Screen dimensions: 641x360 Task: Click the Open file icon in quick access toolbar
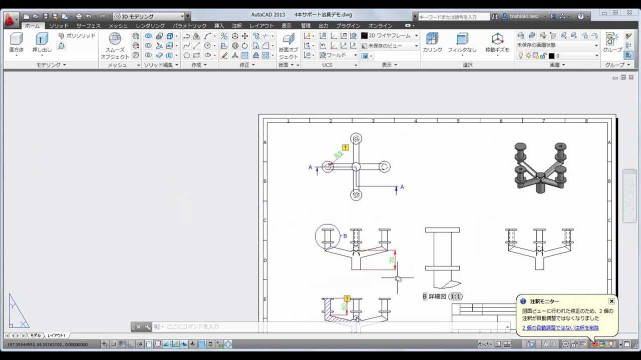pos(36,16)
